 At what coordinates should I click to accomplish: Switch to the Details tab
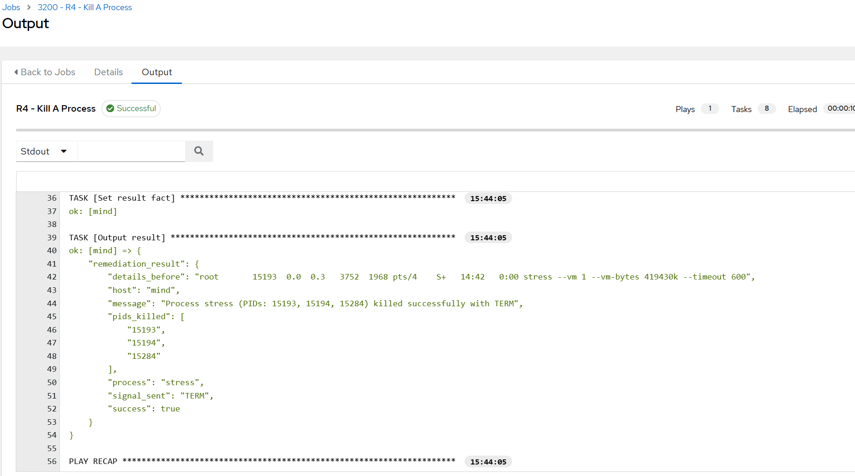click(108, 72)
